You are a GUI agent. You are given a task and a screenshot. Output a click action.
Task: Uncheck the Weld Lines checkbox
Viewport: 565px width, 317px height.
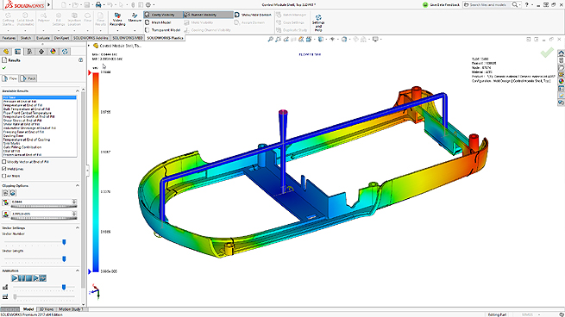point(4,169)
